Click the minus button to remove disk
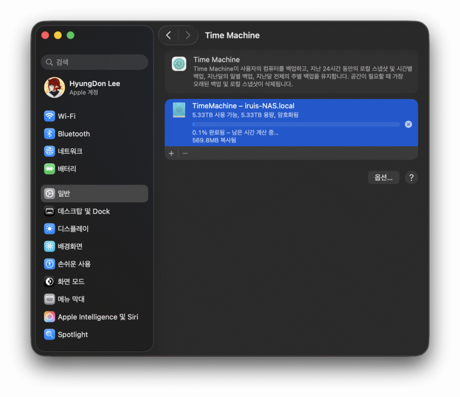 tap(185, 153)
